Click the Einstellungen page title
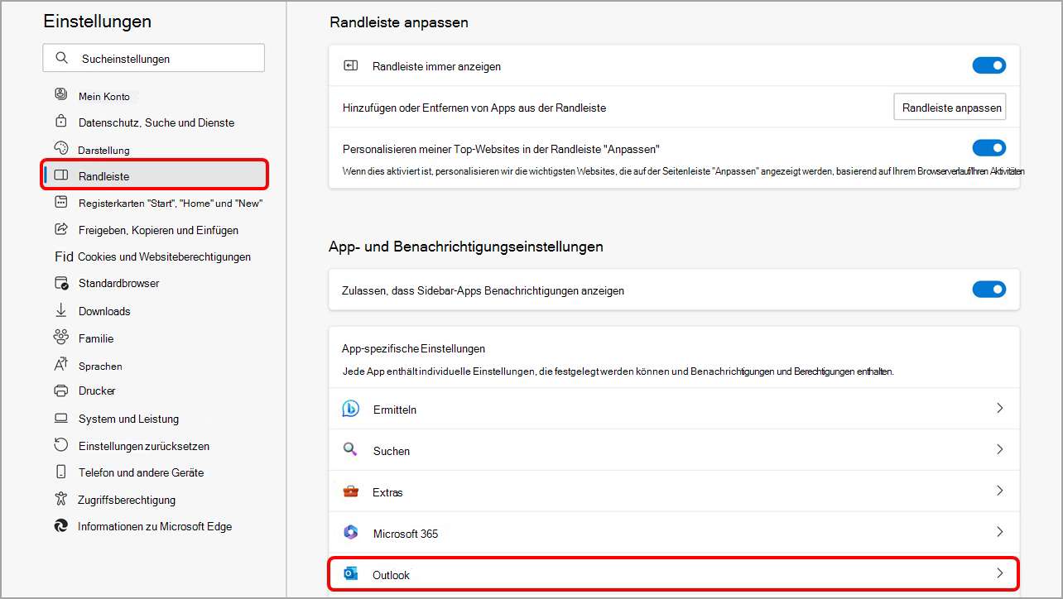This screenshot has height=599, width=1063. [98, 22]
